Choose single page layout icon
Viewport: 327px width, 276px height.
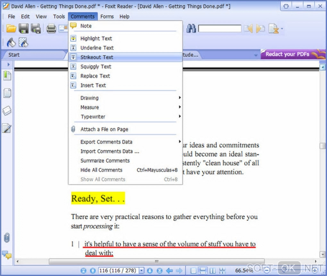(x=193, y=271)
